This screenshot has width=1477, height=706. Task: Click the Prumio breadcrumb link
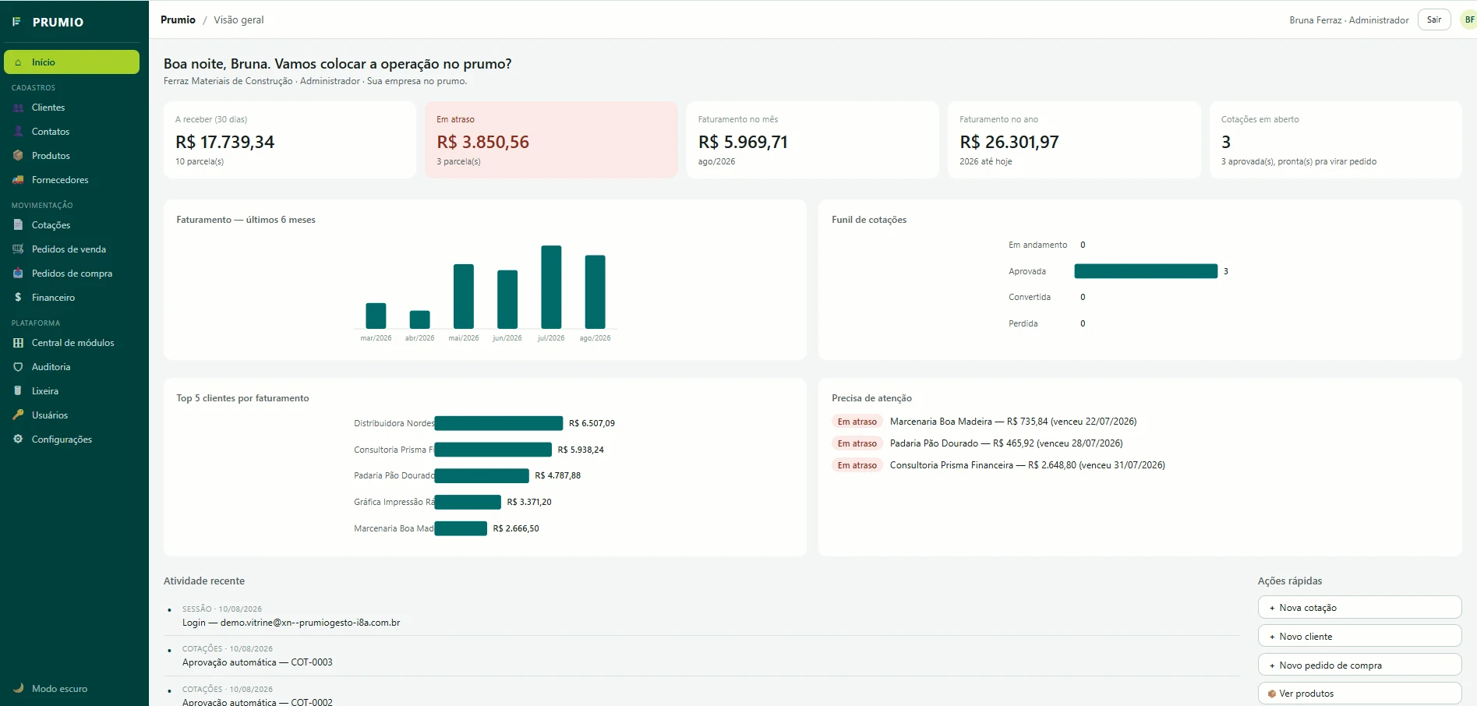tap(178, 20)
